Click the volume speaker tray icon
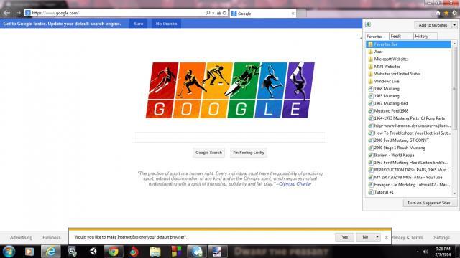This screenshot has width=460, height=258. [x=426, y=252]
